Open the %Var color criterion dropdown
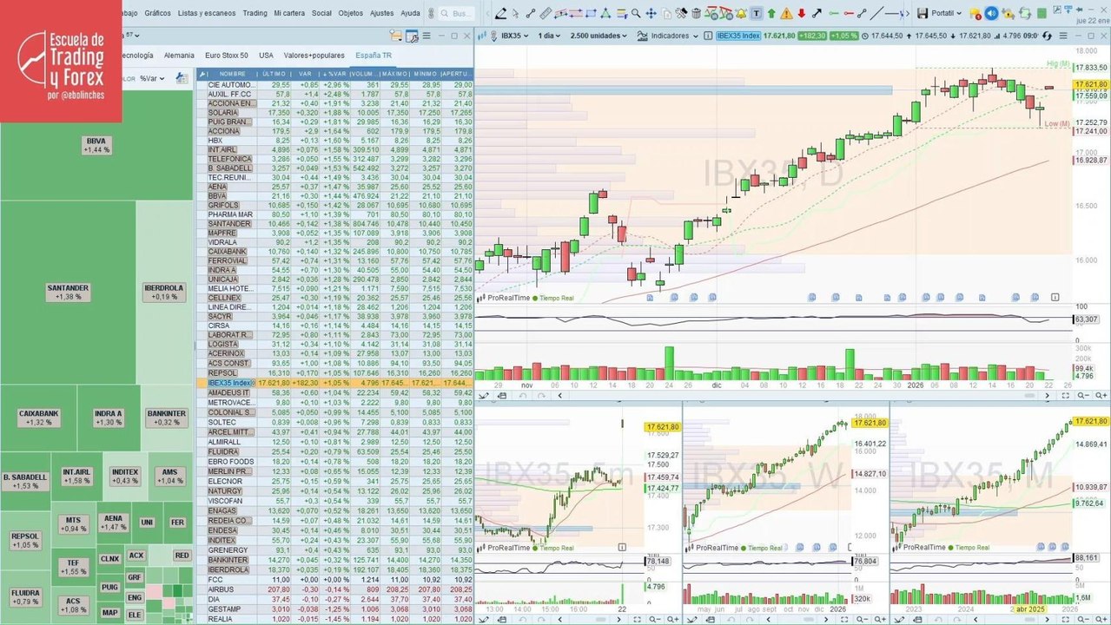The image size is (1111, 625). point(153,78)
